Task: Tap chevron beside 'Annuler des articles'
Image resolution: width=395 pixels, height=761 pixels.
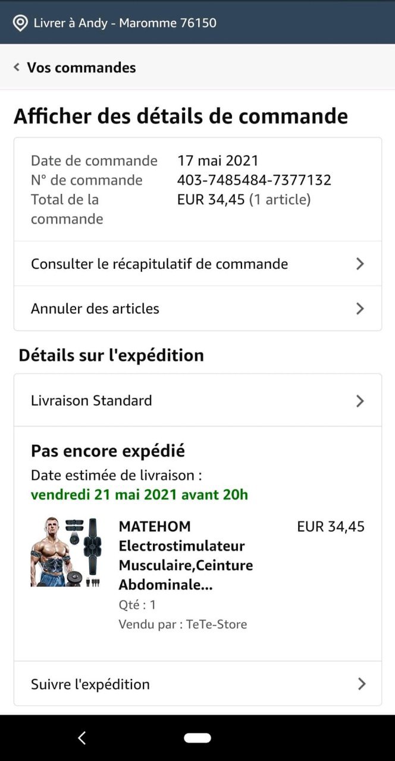Action: tap(360, 309)
